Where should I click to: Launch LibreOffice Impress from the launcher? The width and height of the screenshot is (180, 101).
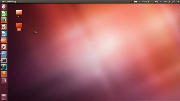pyautogui.click(x=4, y=27)
